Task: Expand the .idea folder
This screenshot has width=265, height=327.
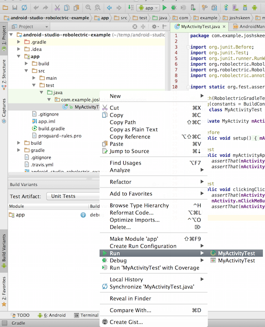Action: tap(19, 49)
